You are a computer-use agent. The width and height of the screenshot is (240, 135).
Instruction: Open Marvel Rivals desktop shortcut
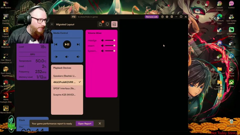pyautogui.click(x=6, y=110)
